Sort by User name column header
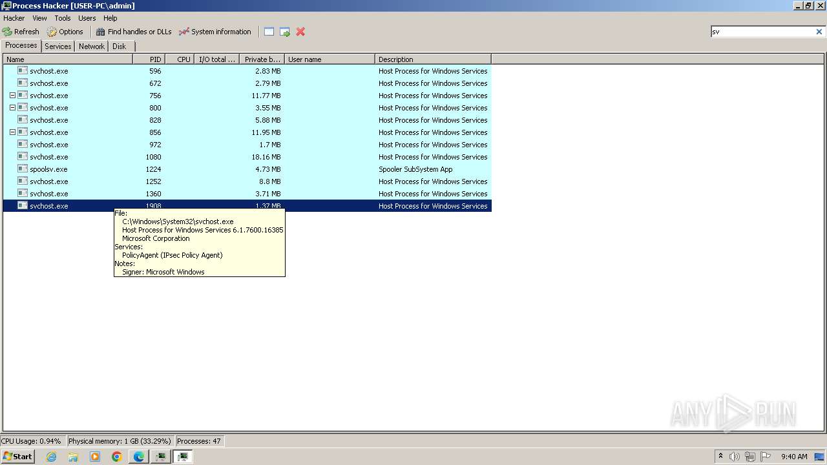 pos(330,59)
